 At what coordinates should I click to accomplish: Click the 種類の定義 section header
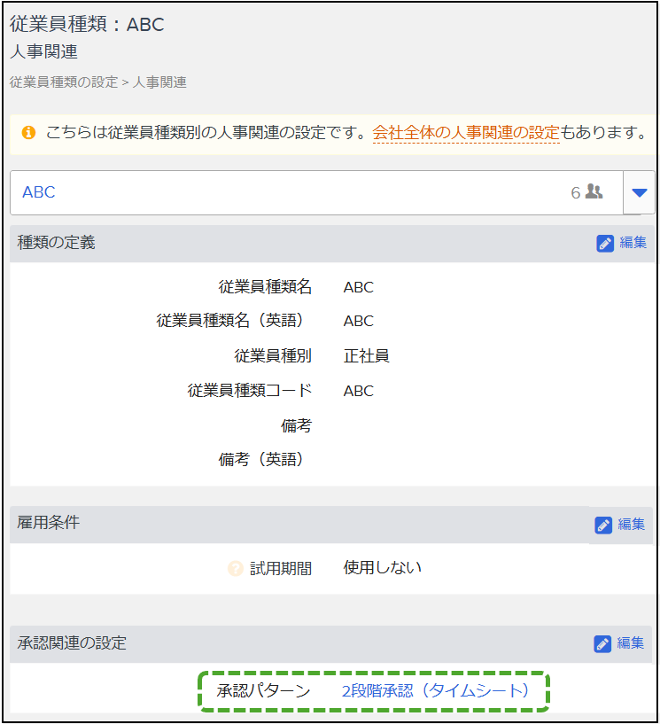pos(57,243)
